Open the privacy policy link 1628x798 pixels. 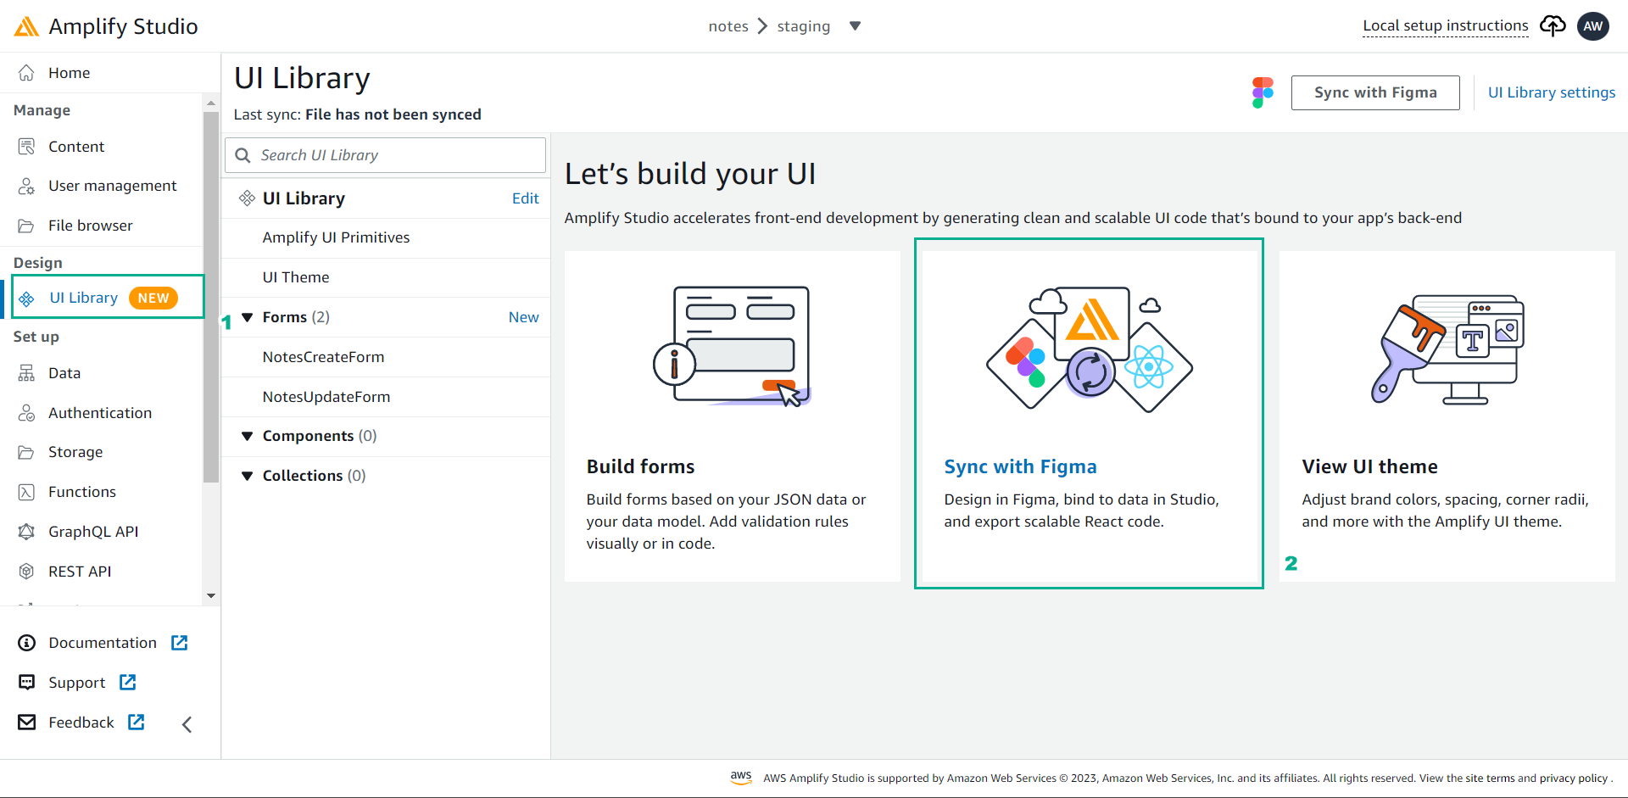click(1574, 778)
